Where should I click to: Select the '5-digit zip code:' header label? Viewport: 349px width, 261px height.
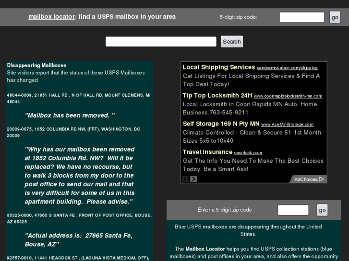click(239, 17)
